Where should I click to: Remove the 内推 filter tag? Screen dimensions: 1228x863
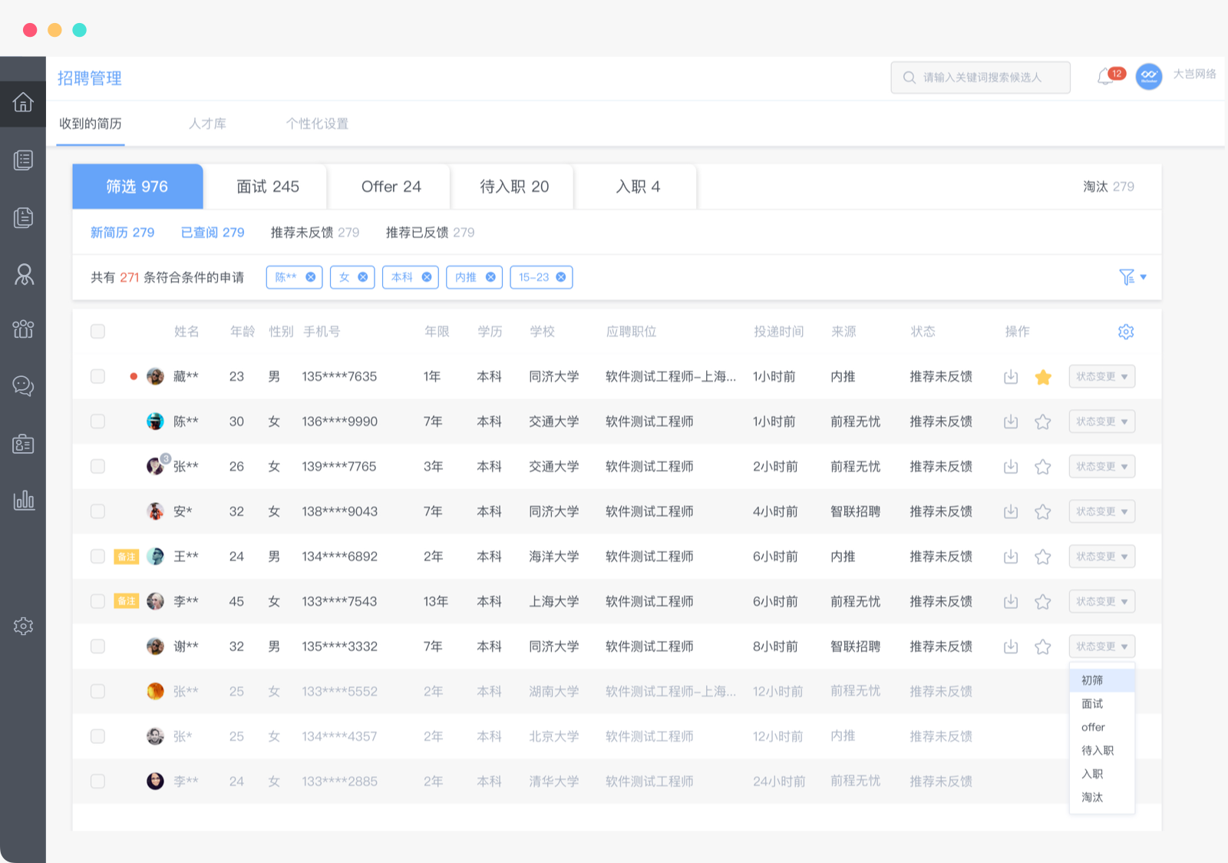coord(490,277)
